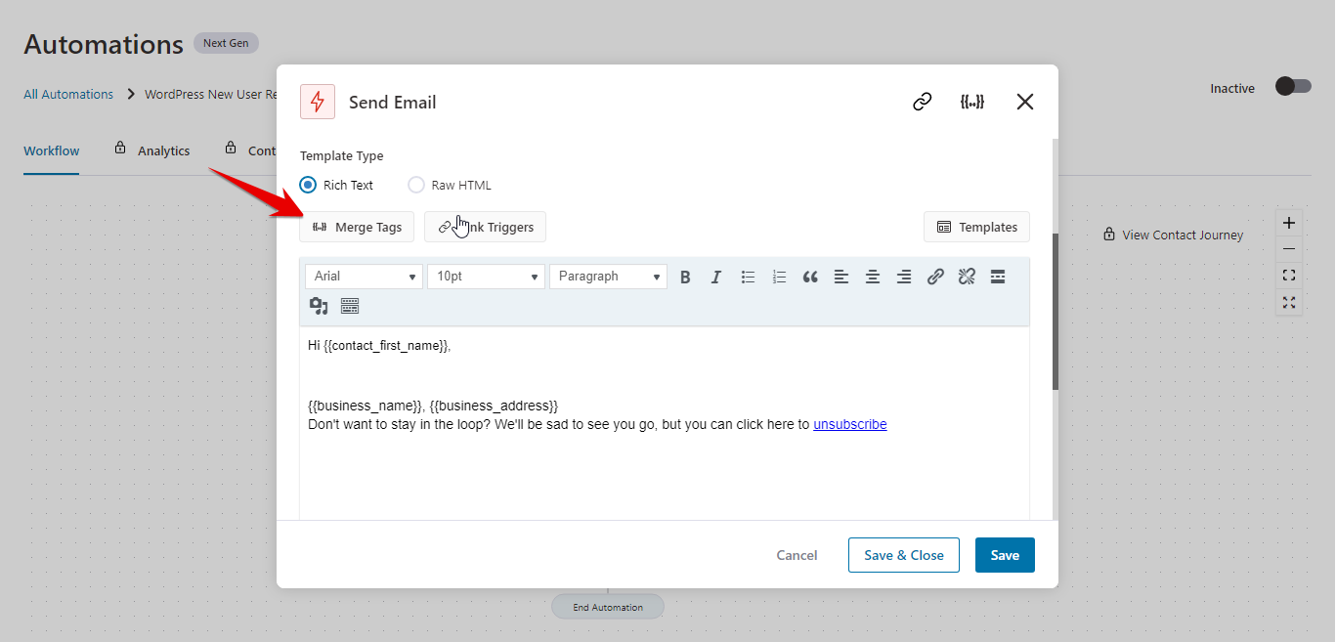Select the Workflow tab

[x=51, y=150]
